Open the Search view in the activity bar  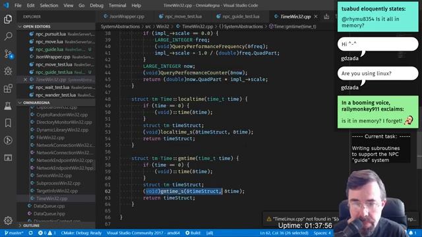pyautogui.click(x=8, y=36)
